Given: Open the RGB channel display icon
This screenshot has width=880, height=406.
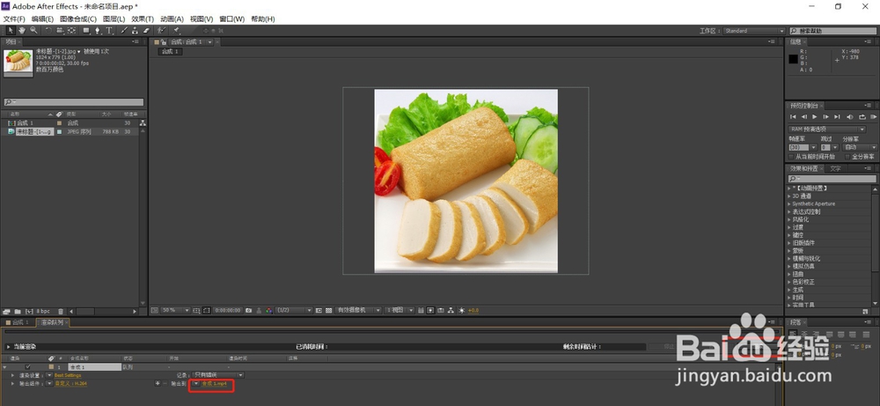Looking at the screenshot, I should pyautogui.click(x=268, y=310).
